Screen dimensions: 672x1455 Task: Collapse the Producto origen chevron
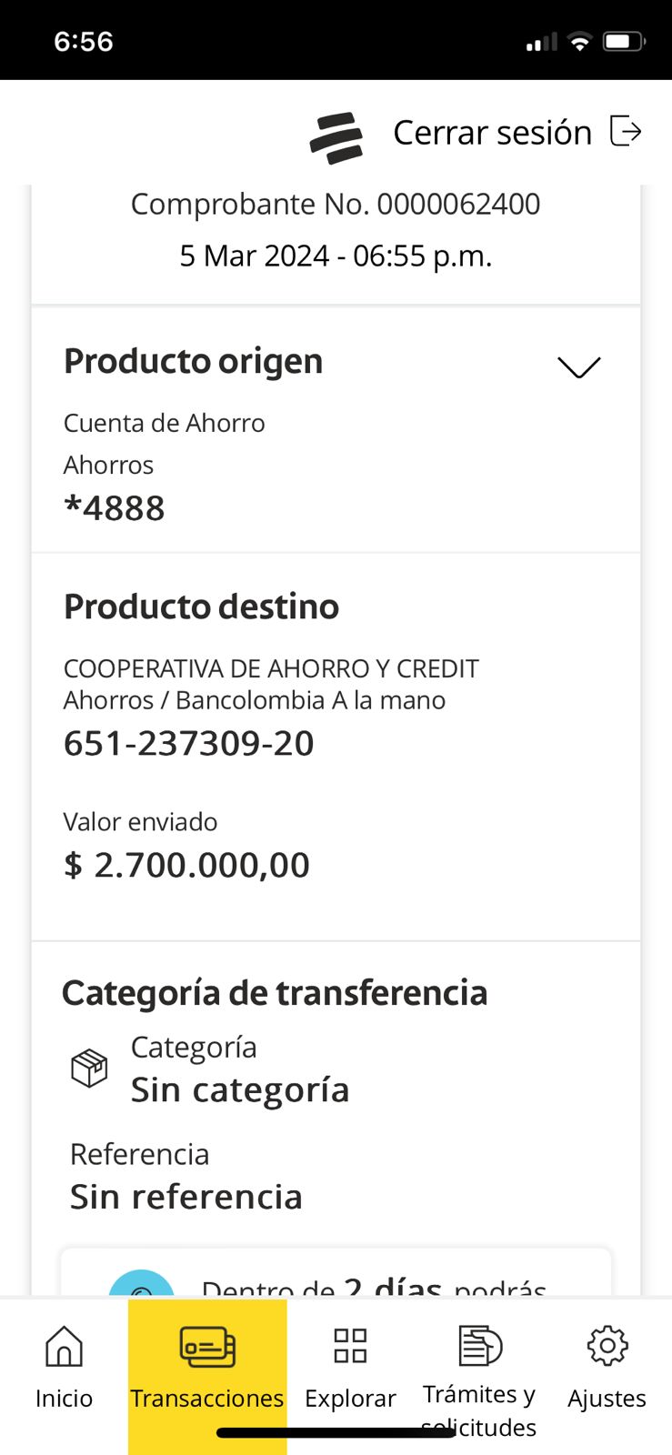pyautogui.click(x=578, y=366)
